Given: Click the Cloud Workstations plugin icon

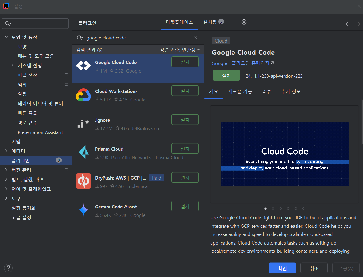Looking at the screenshot, I should pos(83,95).
